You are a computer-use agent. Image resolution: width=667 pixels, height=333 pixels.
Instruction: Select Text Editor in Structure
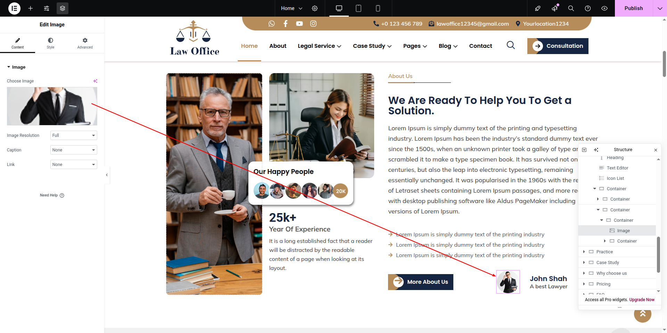pos(617,168)
